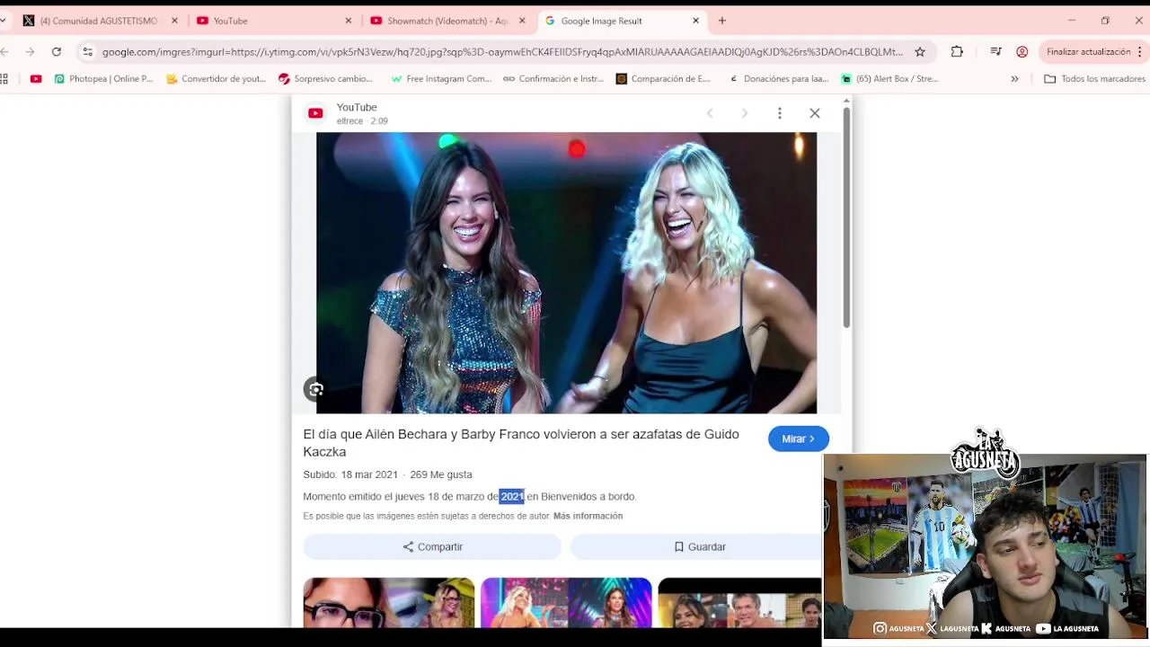This screenshot has width=1150, height=647.
Task: Open the YouTube source name link
Action: [357, 107]
